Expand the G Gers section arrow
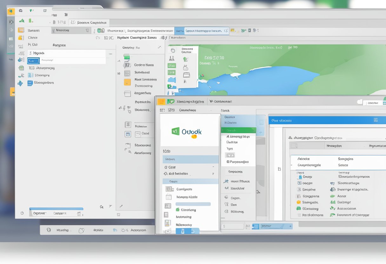386x264 pixels. pos(213,167)
